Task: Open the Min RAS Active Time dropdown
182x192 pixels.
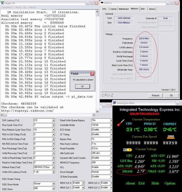Action: (x=53, y=144)
